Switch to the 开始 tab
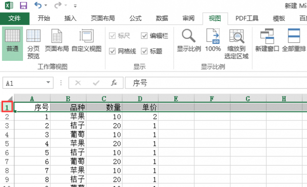 (43, 18)
